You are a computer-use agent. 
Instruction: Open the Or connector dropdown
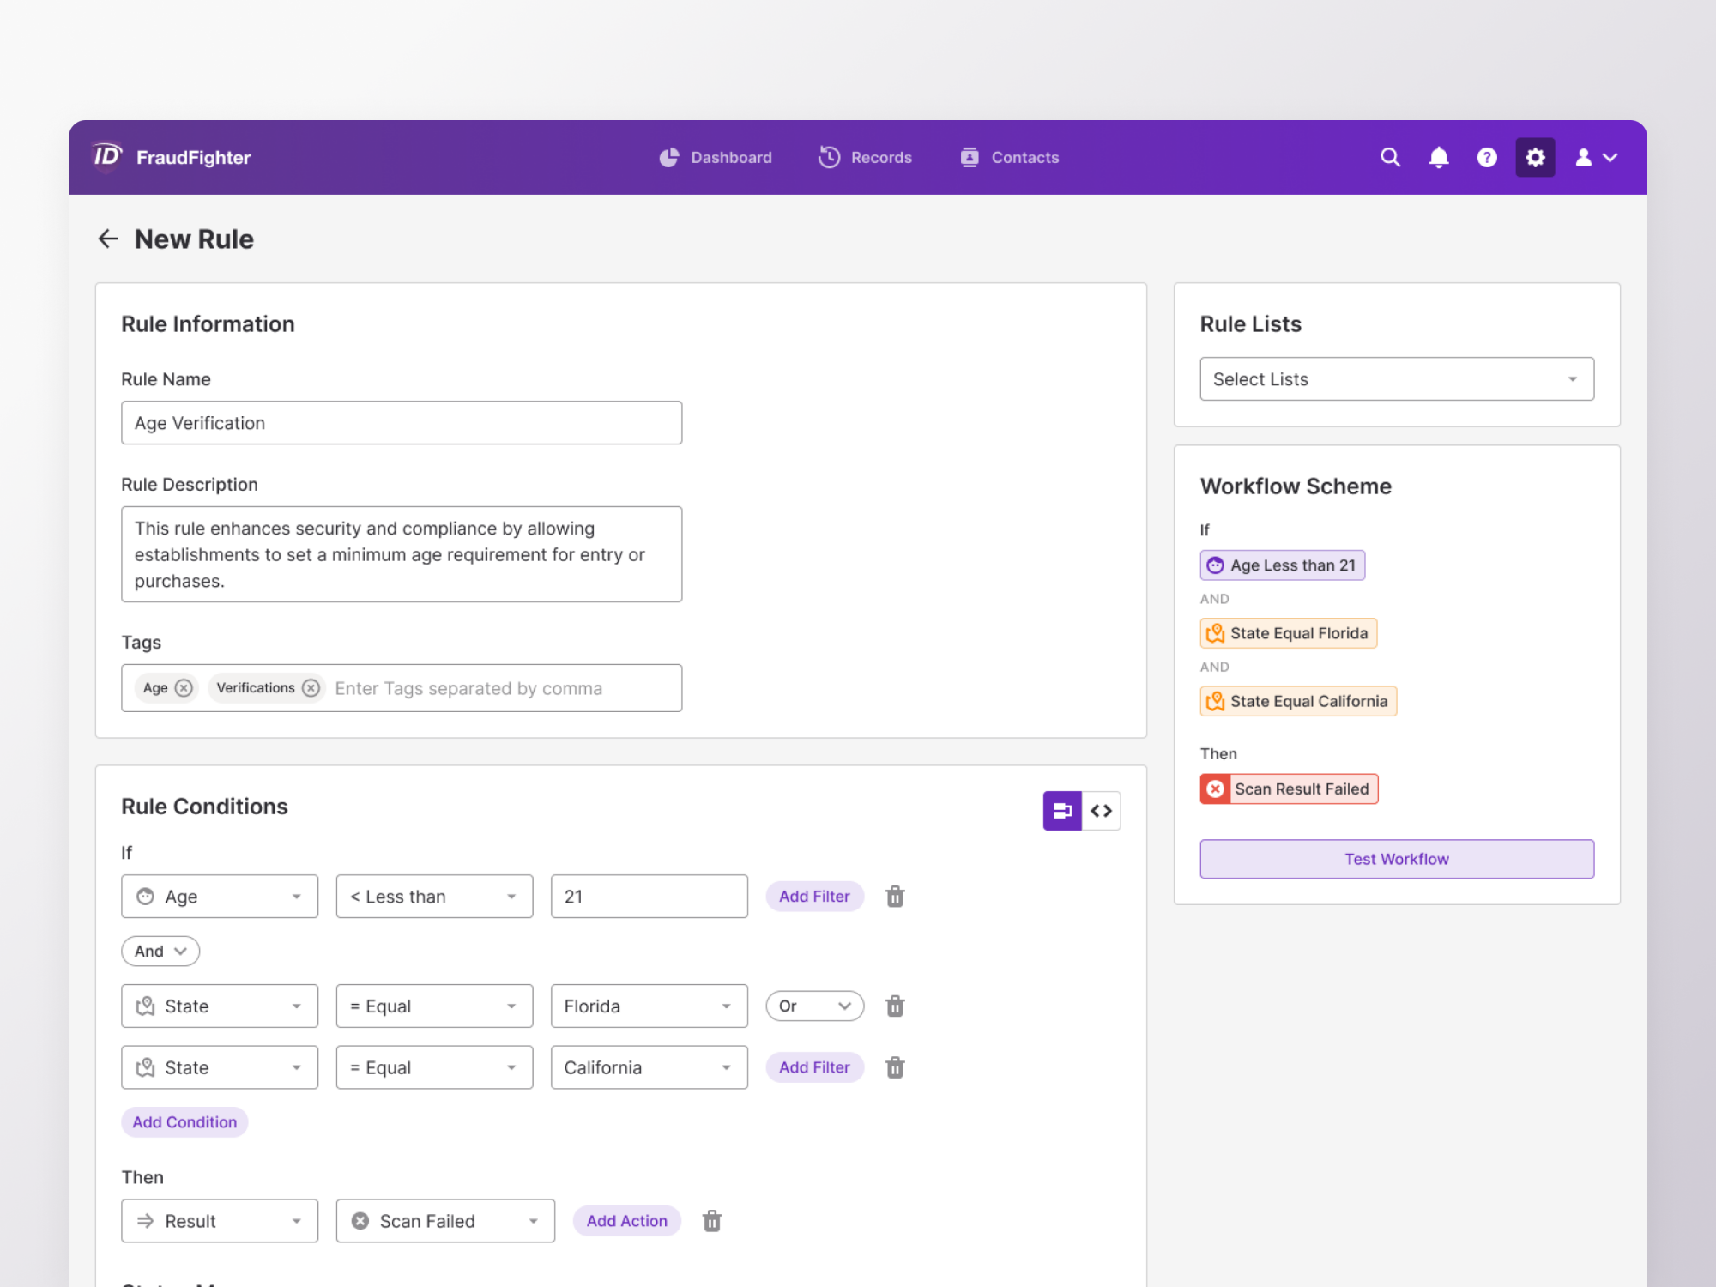click(814, 1006)
